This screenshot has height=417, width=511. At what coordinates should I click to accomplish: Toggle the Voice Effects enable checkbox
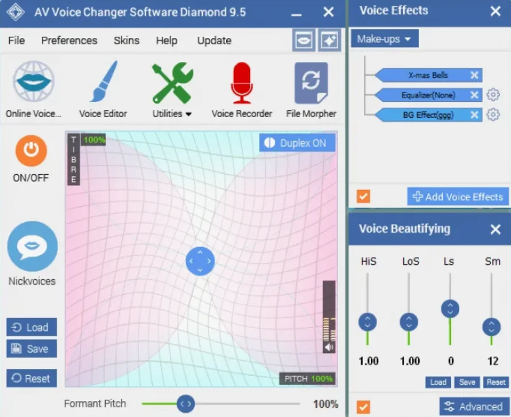click(362, 196)
